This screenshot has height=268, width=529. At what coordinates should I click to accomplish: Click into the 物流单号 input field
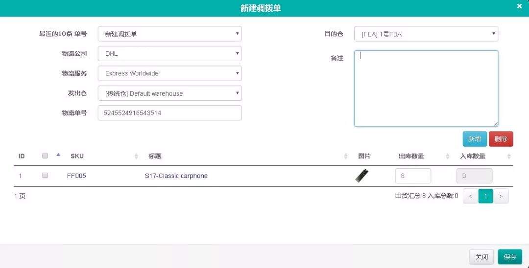[x=169, y=113]
